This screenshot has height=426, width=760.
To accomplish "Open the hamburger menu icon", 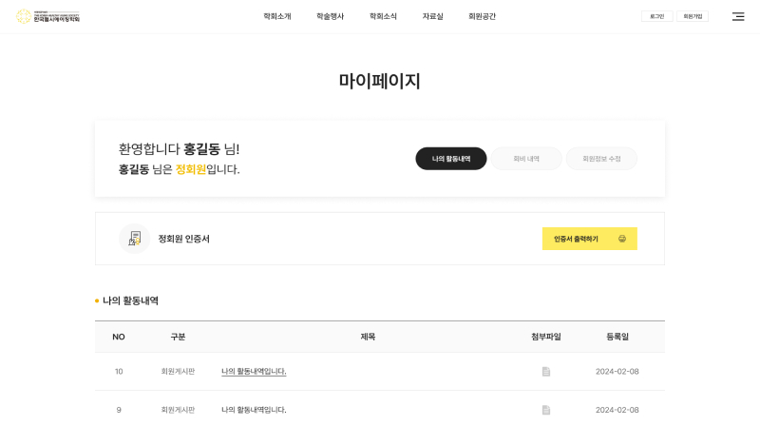I will tap(738, 16).
